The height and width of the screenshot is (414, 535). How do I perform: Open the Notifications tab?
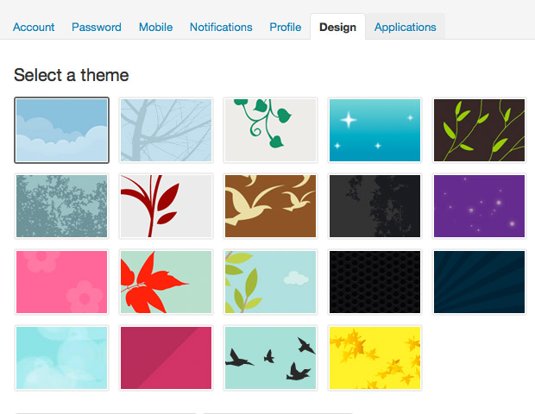click(x=221, y=27)
